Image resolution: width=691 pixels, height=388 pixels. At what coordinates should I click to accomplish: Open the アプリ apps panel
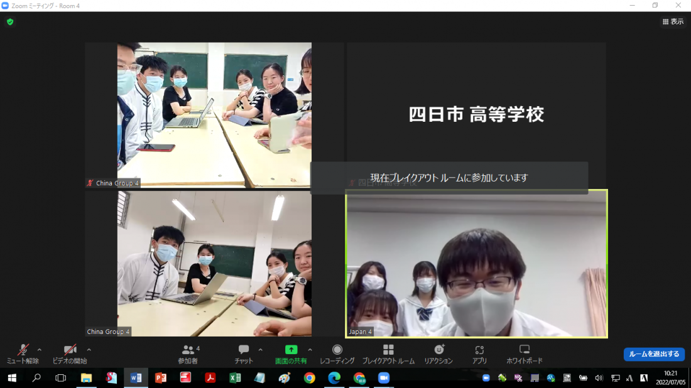click(x=479, y=354)
